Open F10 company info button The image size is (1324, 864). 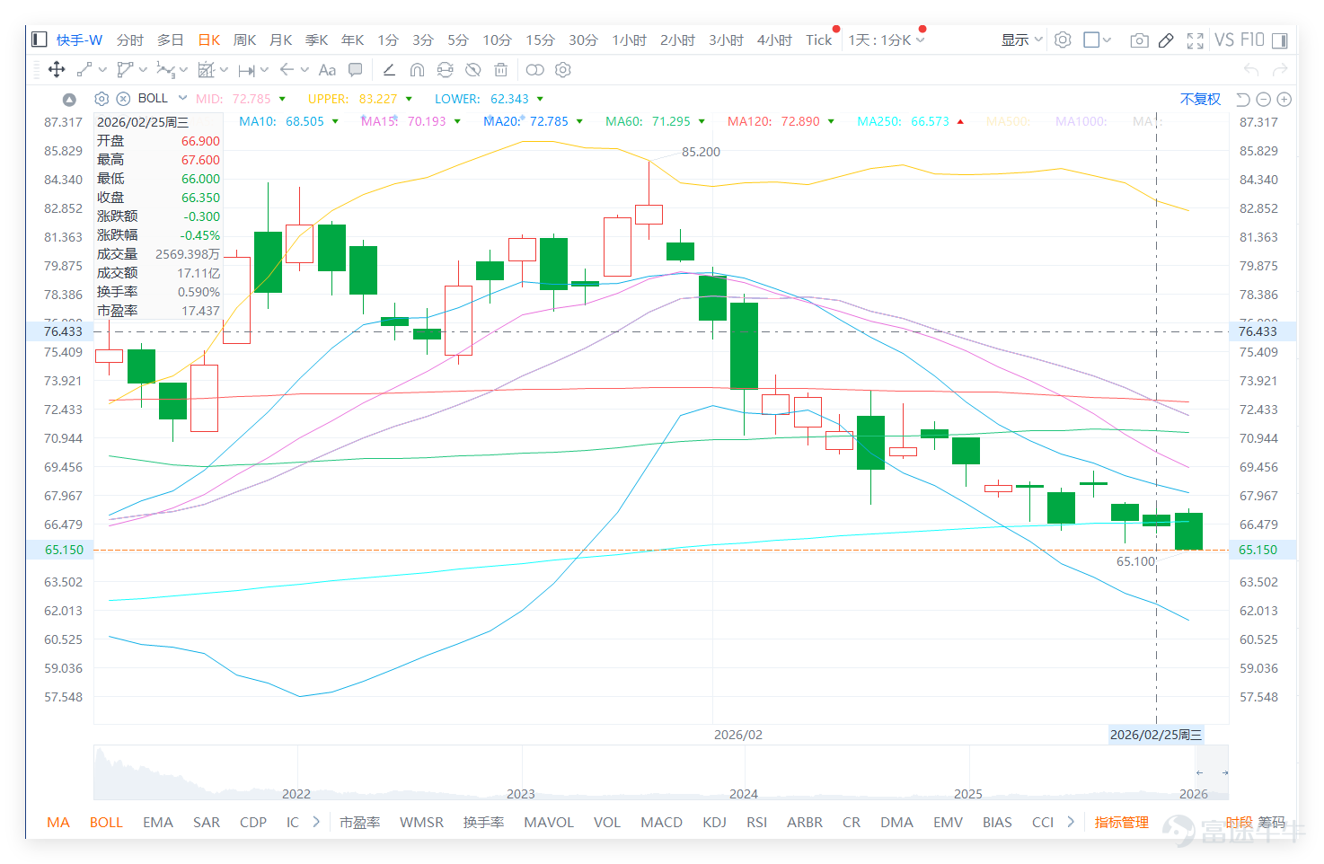tap(1252, 40)
